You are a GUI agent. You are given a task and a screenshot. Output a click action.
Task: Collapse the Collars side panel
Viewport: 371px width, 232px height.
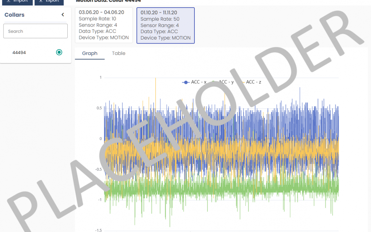[63, 15]
